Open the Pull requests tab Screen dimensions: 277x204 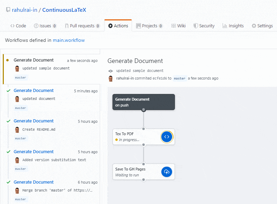[82, 26]
